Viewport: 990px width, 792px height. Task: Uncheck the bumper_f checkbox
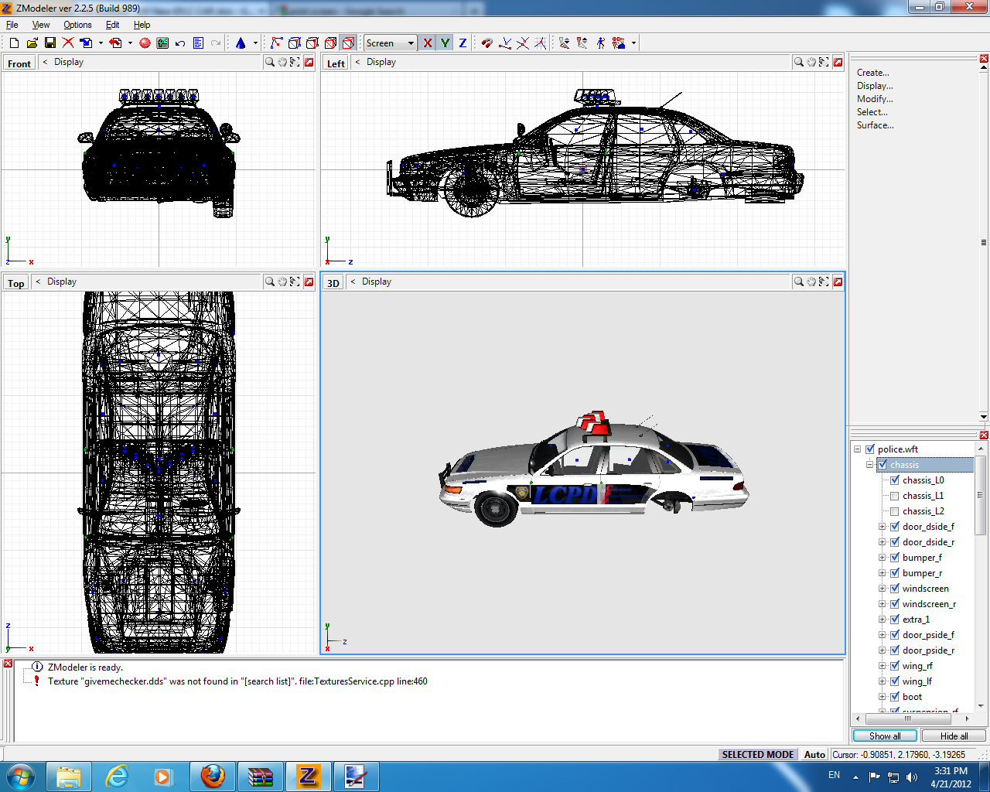(895, 558)
